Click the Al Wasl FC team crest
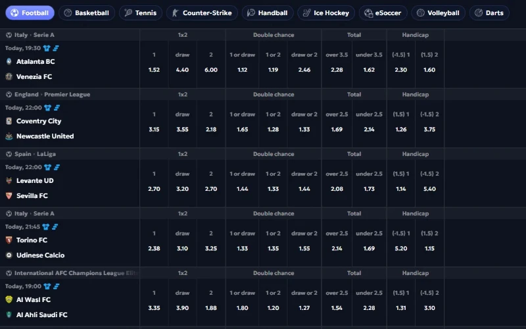The height and width of the screenshot is (329, 526). (x=9, y=299)
